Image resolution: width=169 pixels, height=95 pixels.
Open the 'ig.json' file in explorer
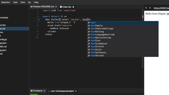coord(3,50)
